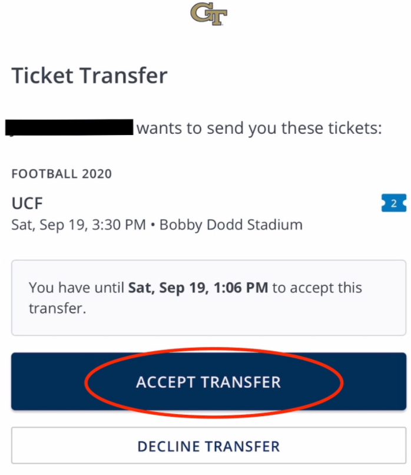Click the bold 'Sat, Sep 19, 1:06 PM' deadline
This screenshot has width=411, height=475.
pyautogui.click(x=198, y=288)
